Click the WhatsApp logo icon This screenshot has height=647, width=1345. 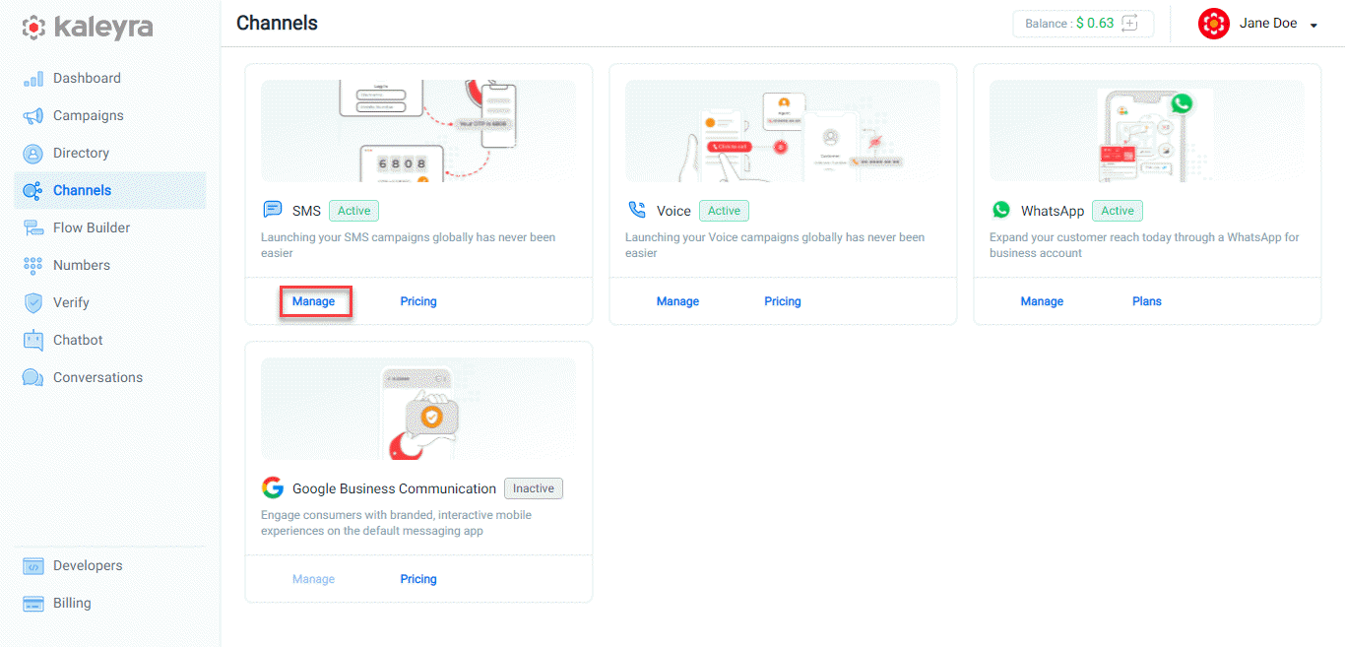[1001, 210]
